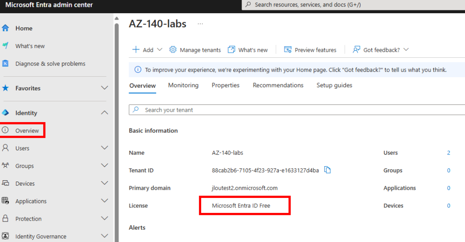
Task: Click the magnifier icon in tenant search
Action: pyautogui.click(x=136, y=109)
